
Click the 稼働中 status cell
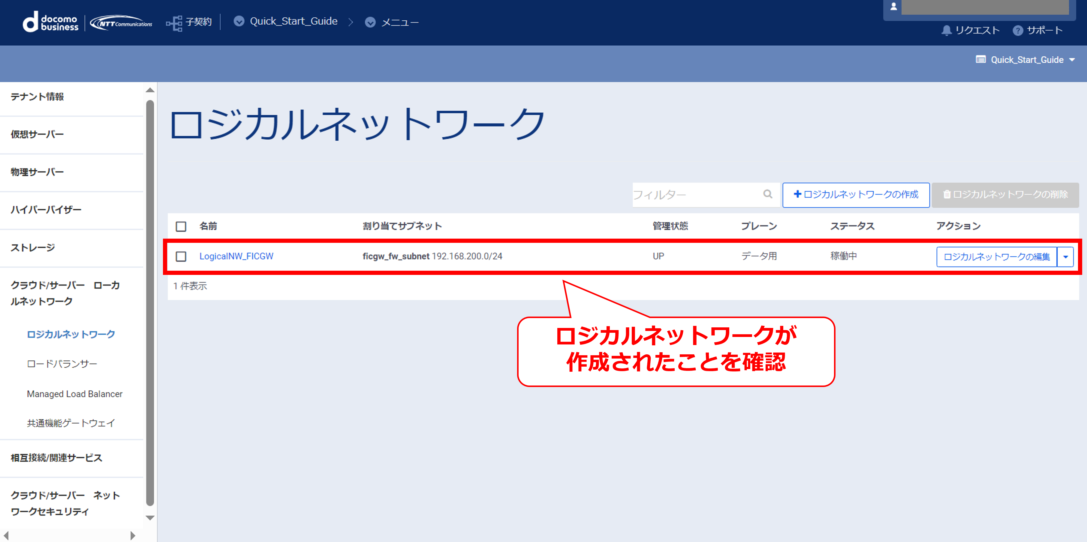(844, 256)
